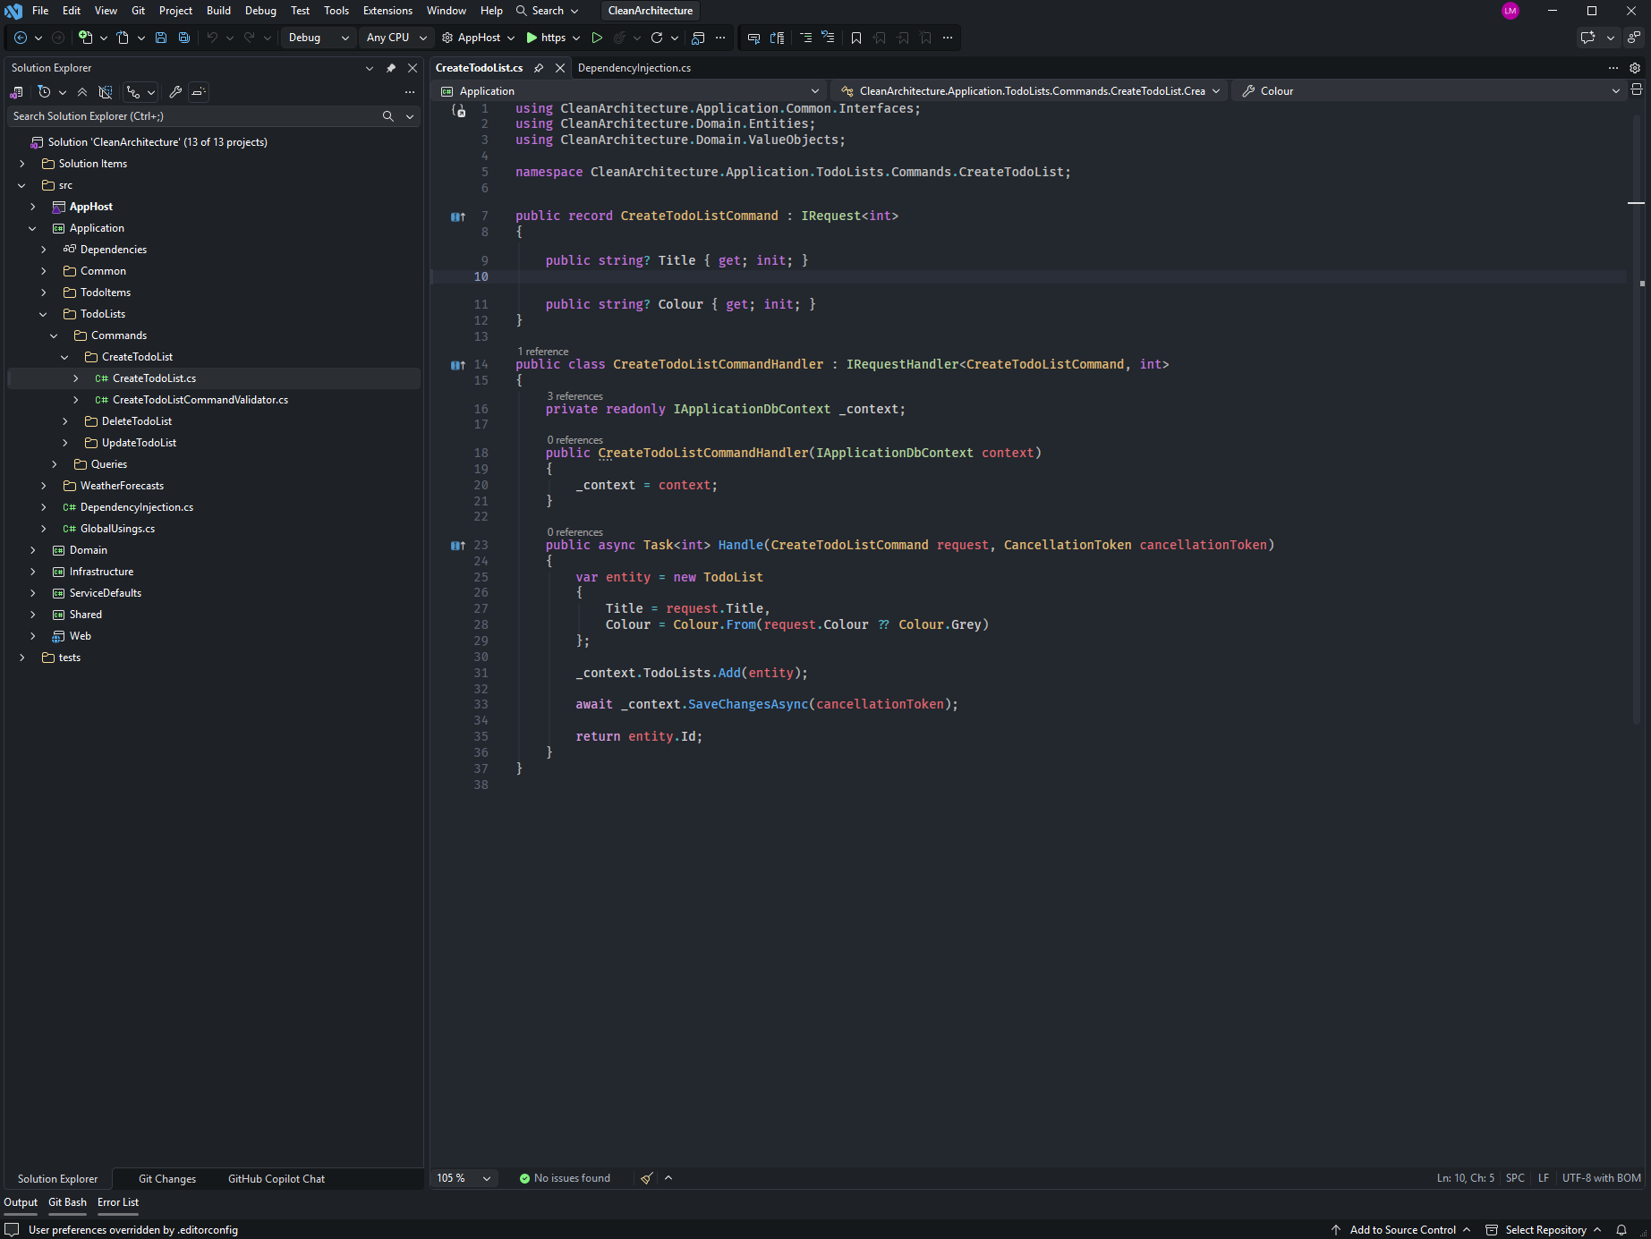Click the Navigate Backward arrow icon

pyautogui.click(x=20, y=38)
